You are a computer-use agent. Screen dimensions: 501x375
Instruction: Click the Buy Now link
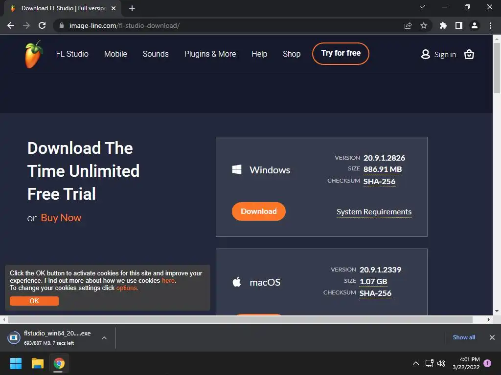pyautogui.click(x=61, y=218)
